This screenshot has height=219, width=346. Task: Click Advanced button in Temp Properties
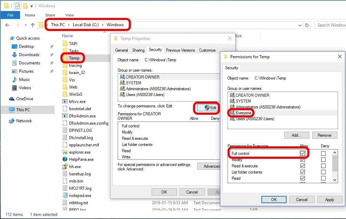209,166
